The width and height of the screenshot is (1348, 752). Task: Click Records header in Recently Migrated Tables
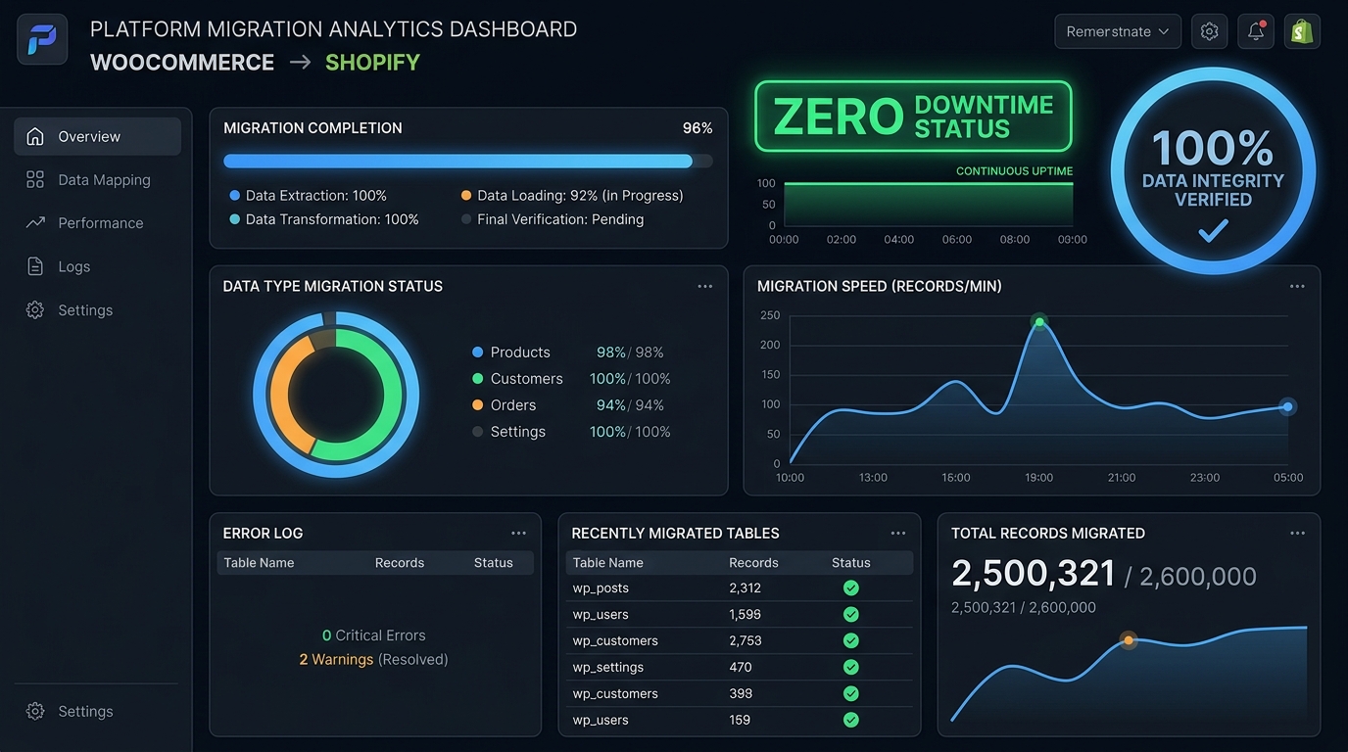tap(754, 563)
